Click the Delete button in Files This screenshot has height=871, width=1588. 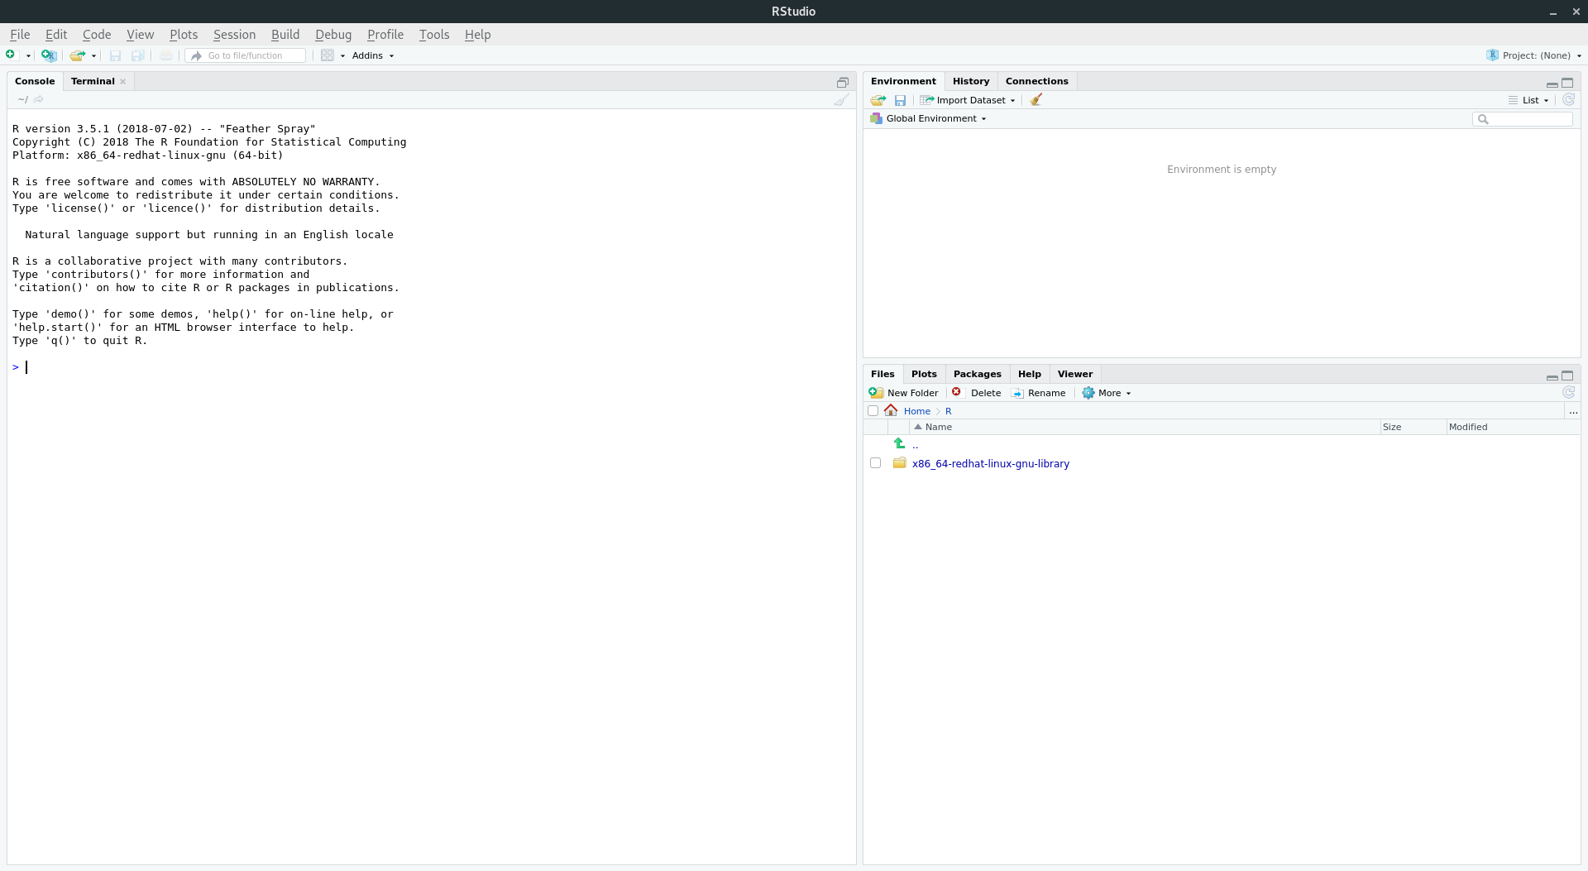pyautogui.click(x=977, y=393)
